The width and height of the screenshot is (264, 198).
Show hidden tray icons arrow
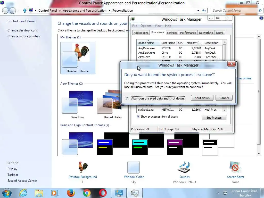click(x=219, y=193)
